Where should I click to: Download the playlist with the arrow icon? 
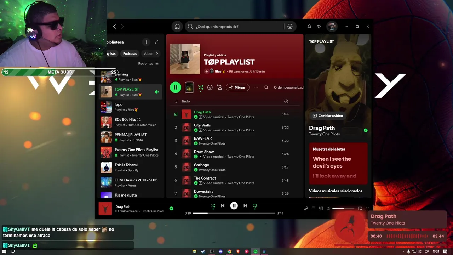pyautogui.click(x=210, y=87)
